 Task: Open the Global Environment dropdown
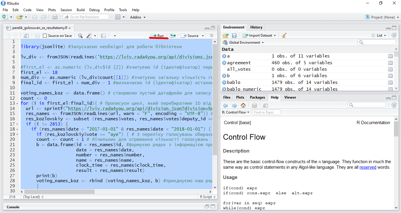(x=244, y=43)
